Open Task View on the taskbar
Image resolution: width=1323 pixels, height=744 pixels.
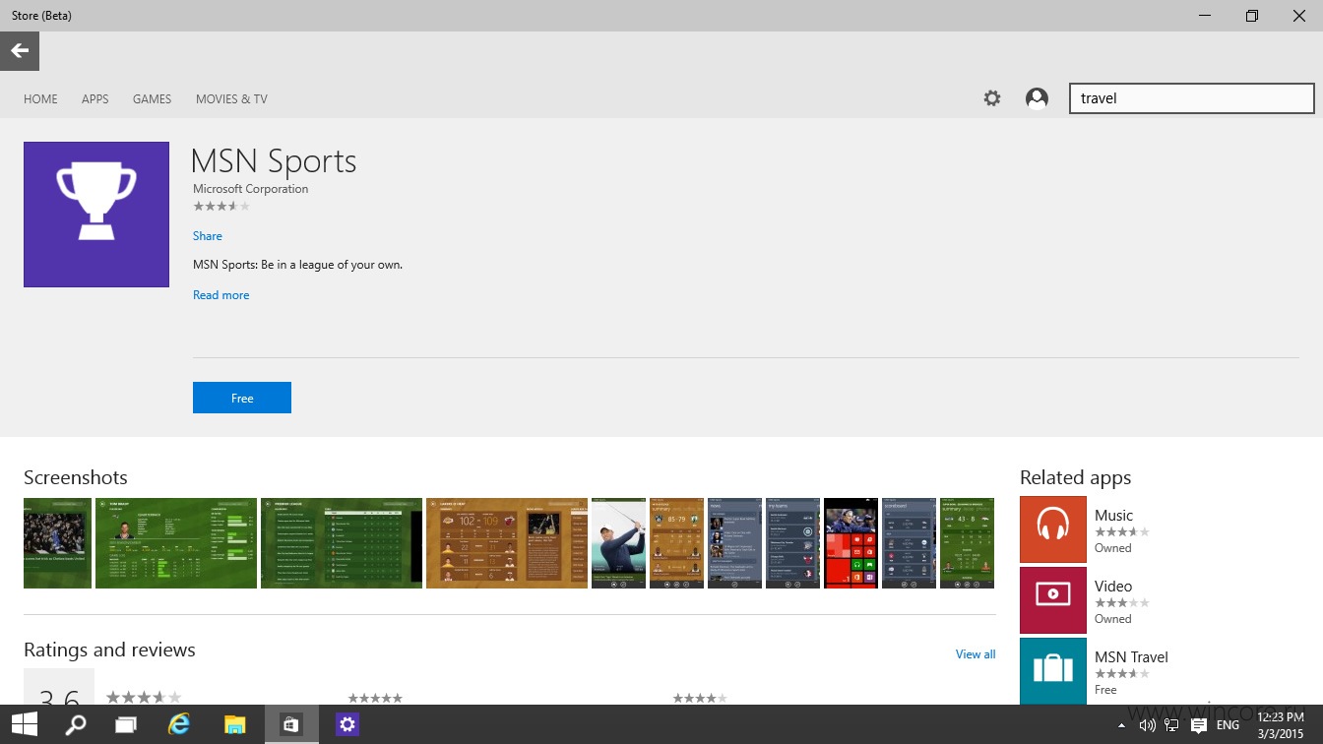coord(126,725)
